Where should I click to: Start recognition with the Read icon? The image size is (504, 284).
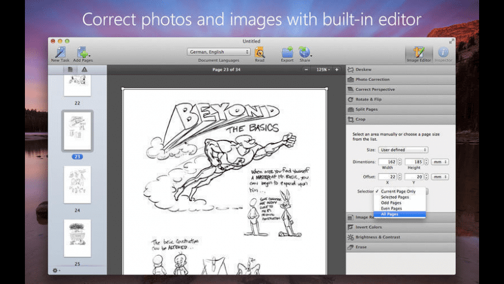[259, 52]
